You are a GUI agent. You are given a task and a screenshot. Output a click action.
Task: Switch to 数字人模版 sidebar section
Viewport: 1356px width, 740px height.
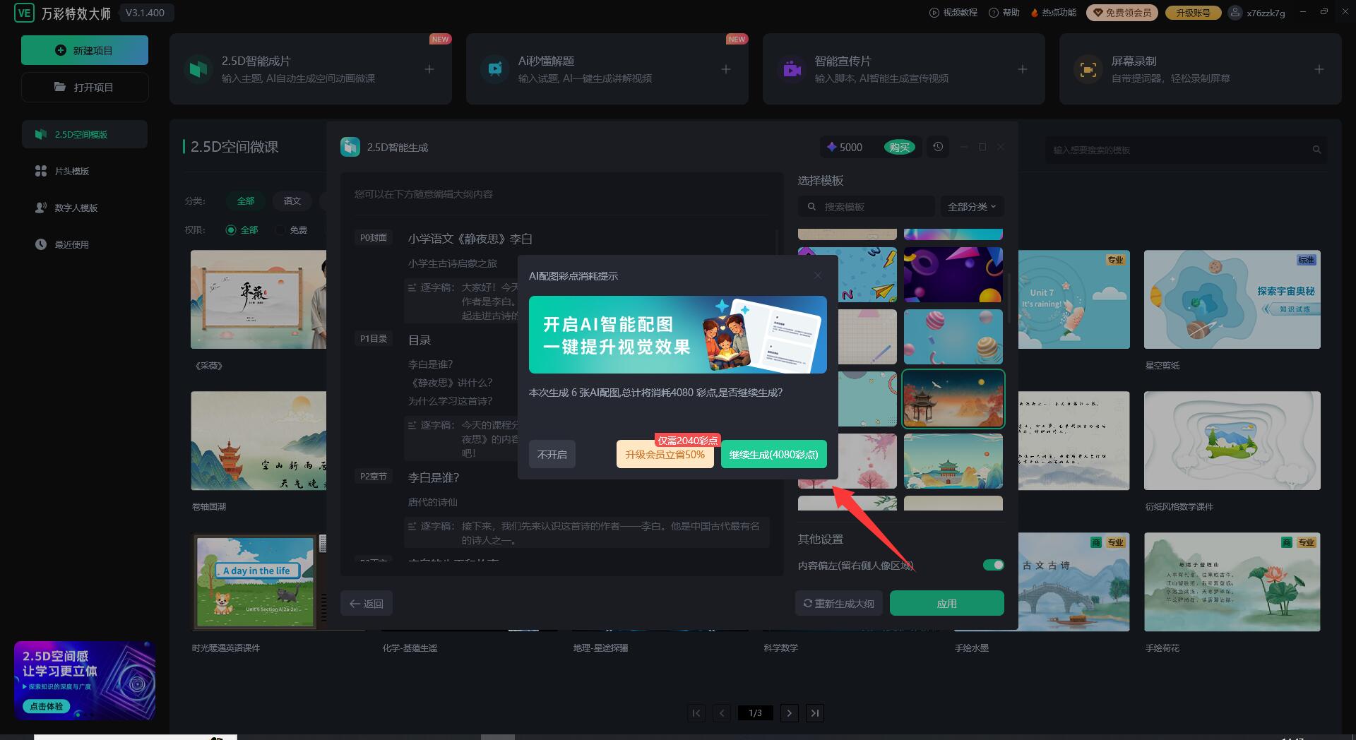click(76, 208)
